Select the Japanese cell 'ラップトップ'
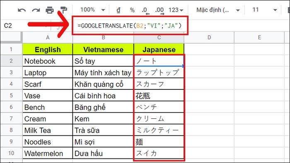Image resolution: width=290 pixels, height=163 pixels. click(159, 72)
